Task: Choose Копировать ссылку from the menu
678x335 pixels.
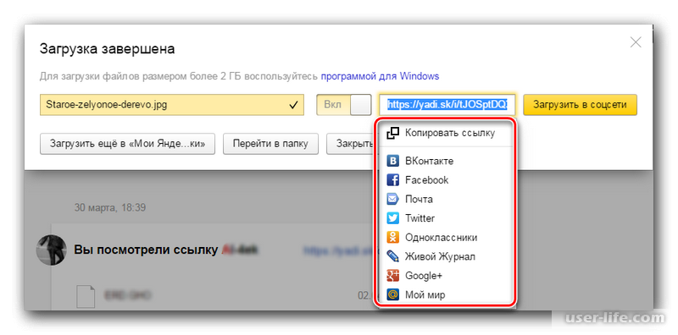Action: point(446,133)
